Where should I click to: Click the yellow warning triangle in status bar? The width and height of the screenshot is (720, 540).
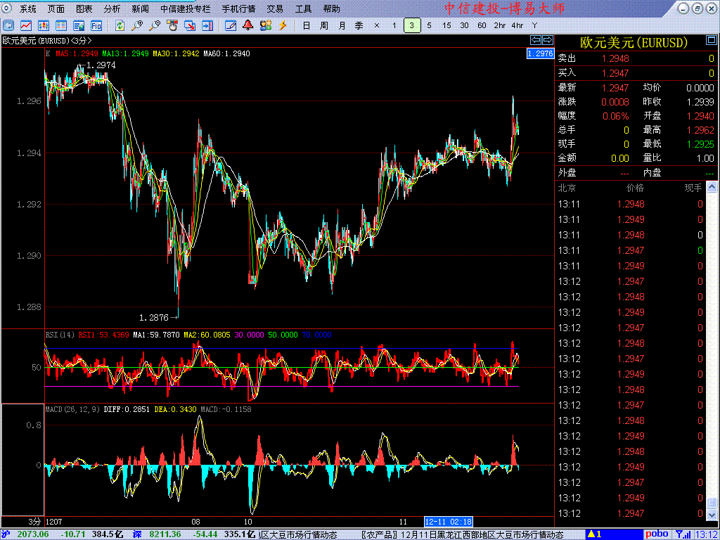[591, 534]
